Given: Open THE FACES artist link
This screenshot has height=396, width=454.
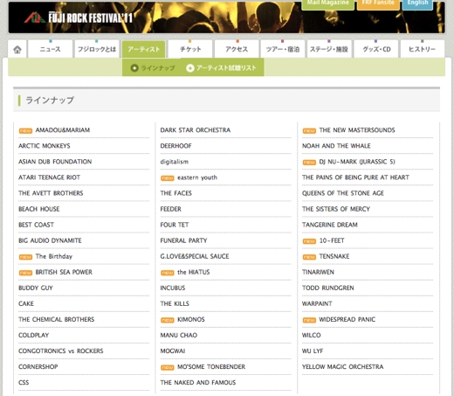Looking at the screenshot, I should click(x=175, y=193).
